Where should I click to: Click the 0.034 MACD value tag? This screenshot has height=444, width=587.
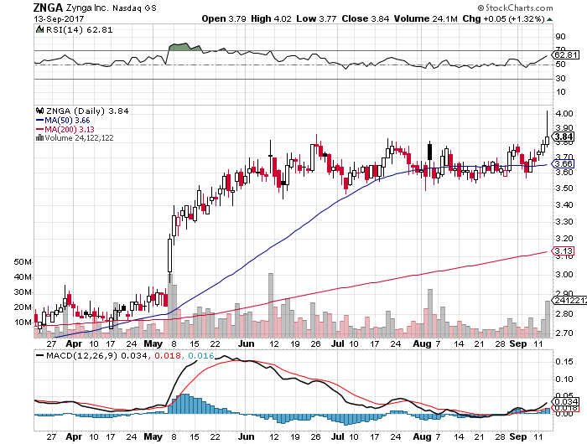(x=564, y=403)
